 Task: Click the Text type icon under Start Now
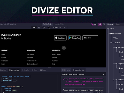[x=119, y=84]
